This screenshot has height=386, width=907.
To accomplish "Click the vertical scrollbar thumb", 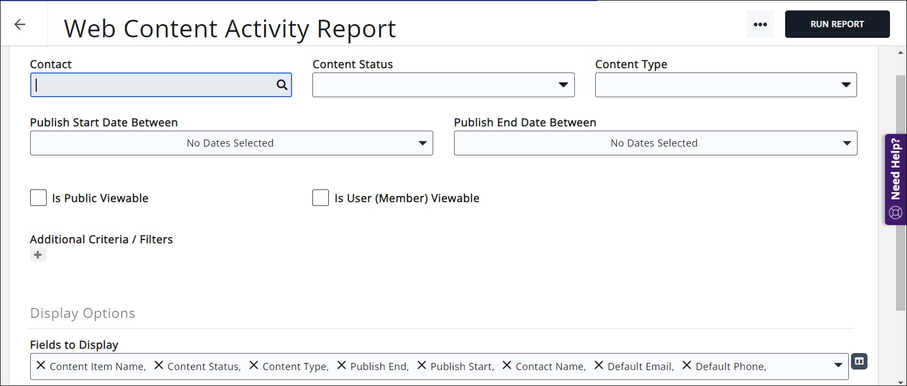I will [x=901, y=192].
